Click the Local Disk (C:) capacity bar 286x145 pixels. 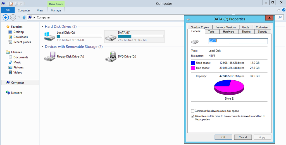pos(79,36)
